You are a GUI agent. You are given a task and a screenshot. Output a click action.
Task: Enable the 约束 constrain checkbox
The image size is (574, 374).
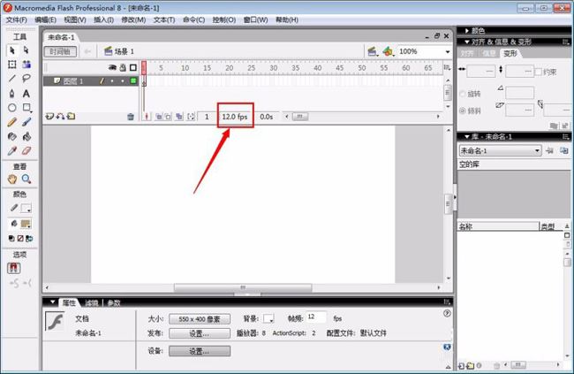[538, 73]
